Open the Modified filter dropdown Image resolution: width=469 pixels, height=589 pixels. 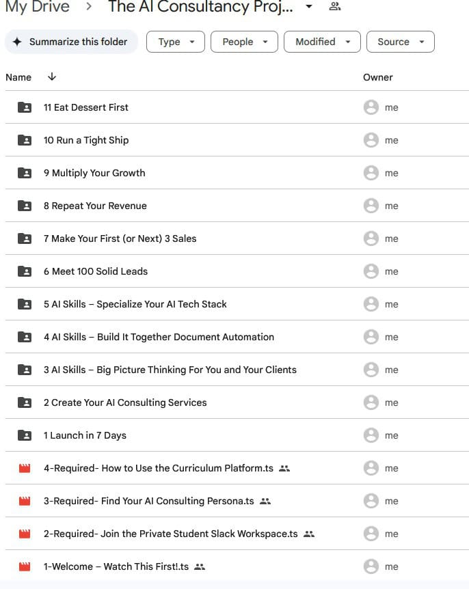pos(322,42)
